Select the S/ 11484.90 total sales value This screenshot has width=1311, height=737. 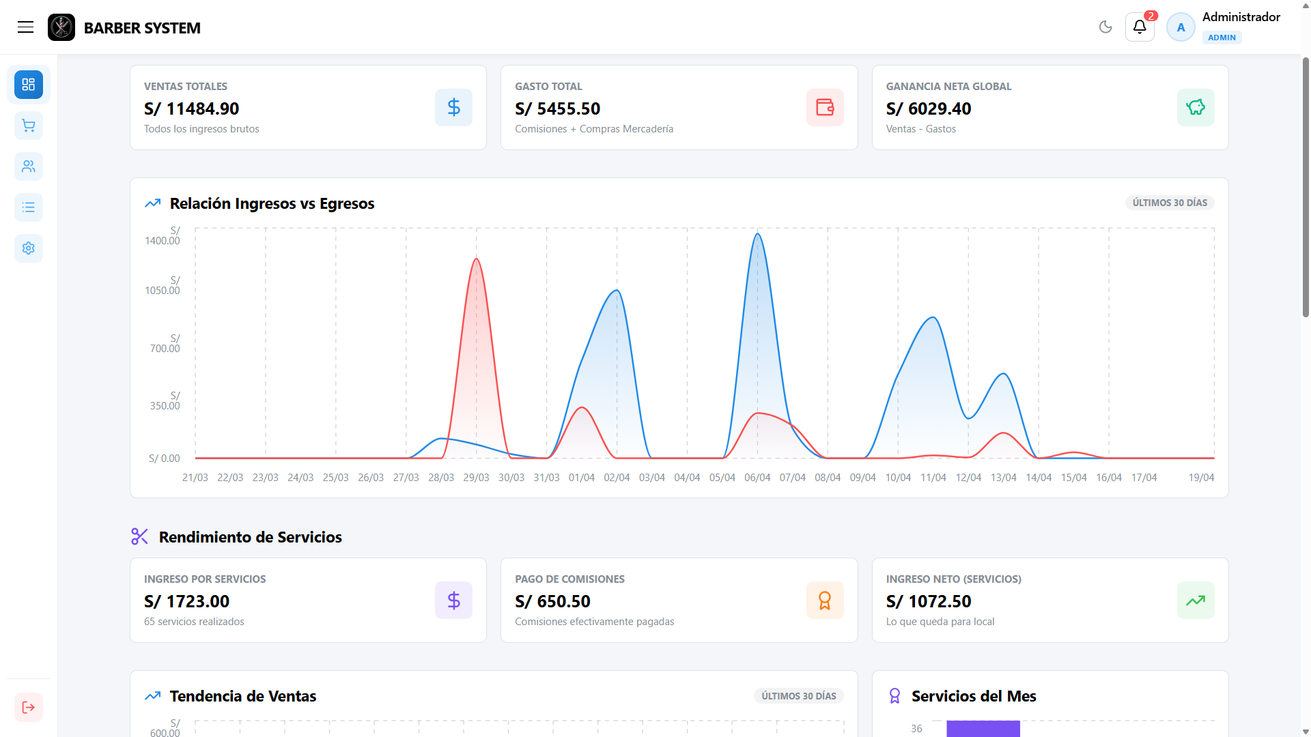point(192,109)
